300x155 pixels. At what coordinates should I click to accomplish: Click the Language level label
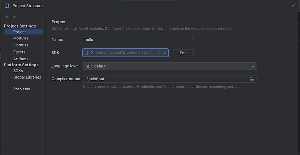(x=66, y=66)
